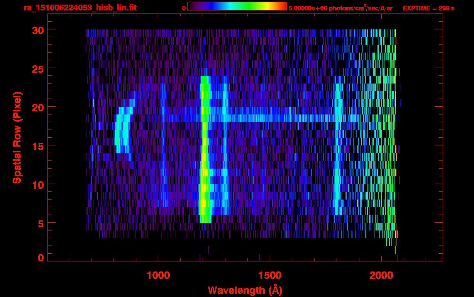Click the red end of the color bar

pos(283,6)
